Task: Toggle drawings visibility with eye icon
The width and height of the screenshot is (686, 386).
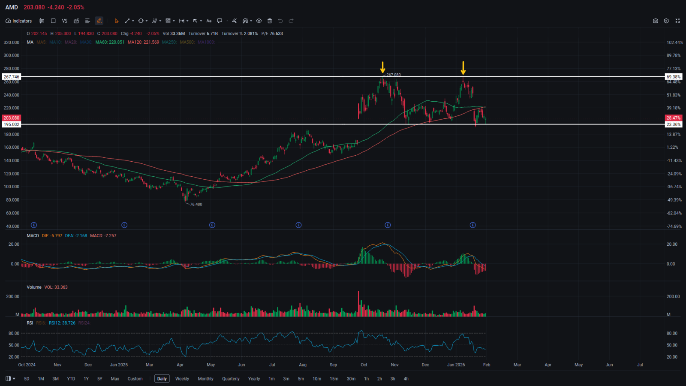Action: pyautogui.click(x=259, y=21)
